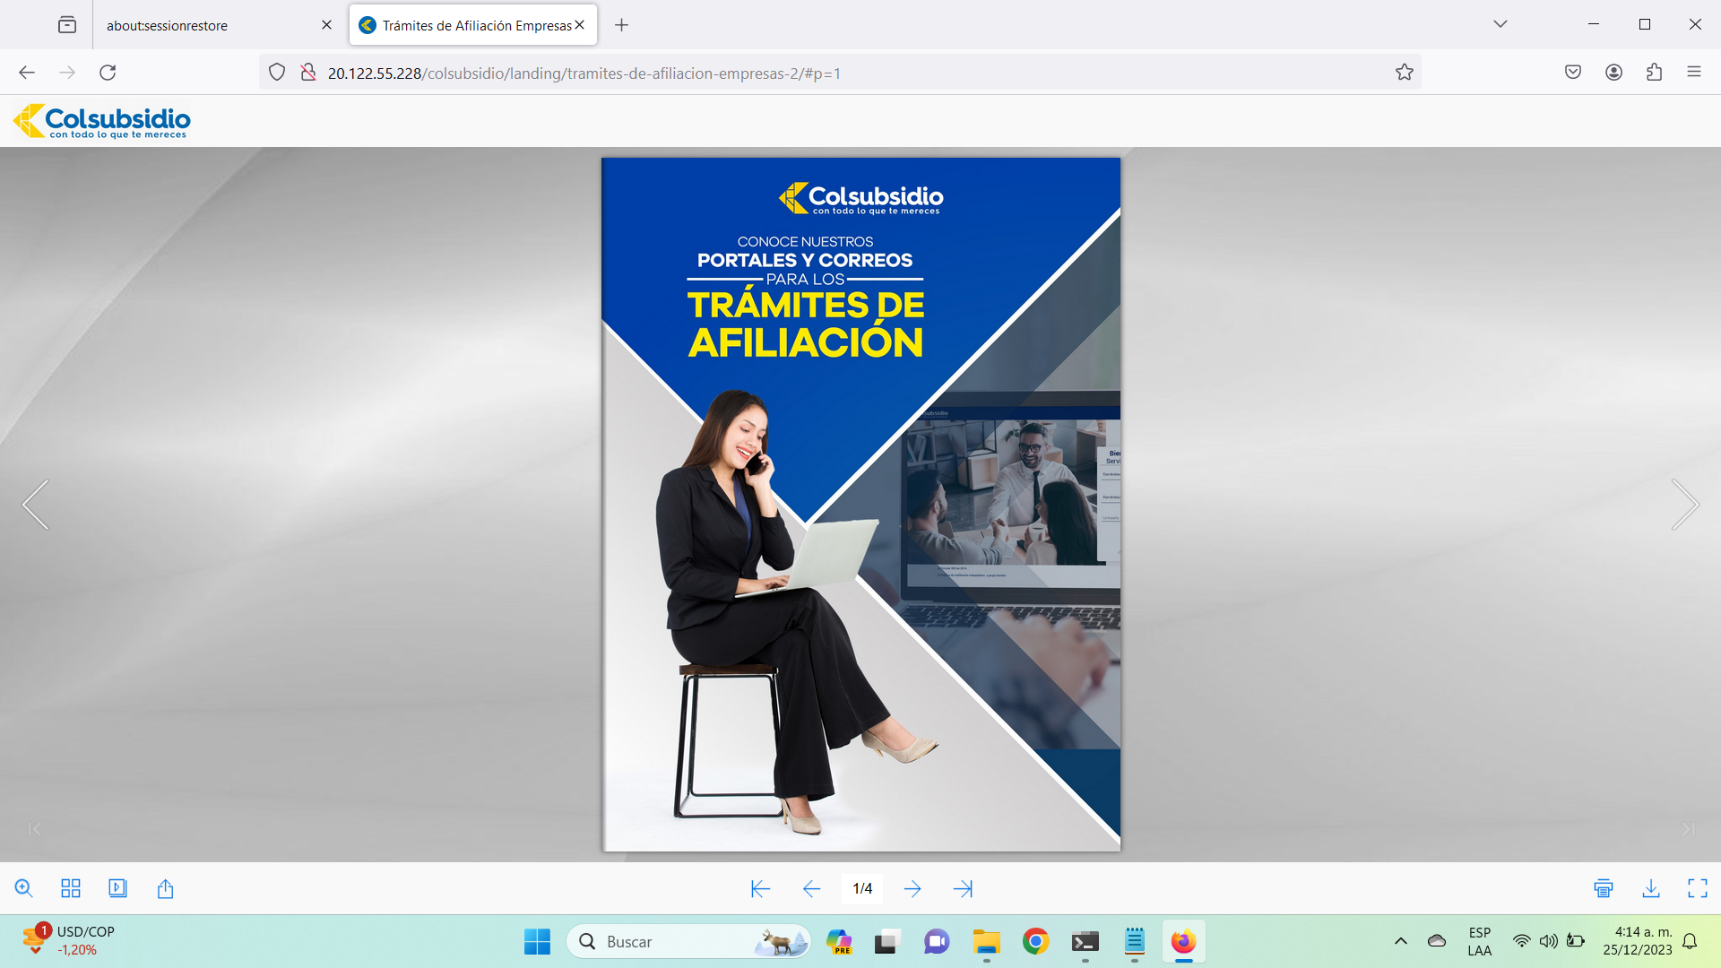
Task: Toggle fullscreen viewing mode
Action: pos(1698,888)
